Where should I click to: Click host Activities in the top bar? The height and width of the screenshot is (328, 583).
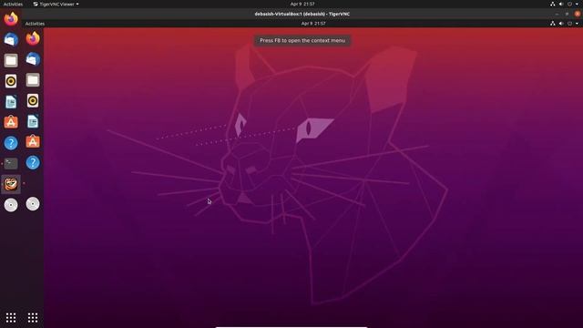[13, 4]
